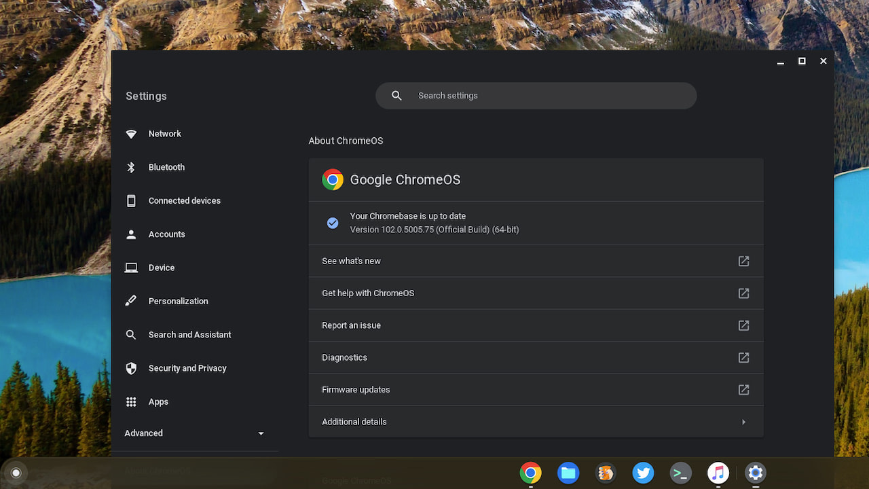The height and width of the screenshot is (489, 869).
Task: Open Search and Assistant settings
Action: 196,335
